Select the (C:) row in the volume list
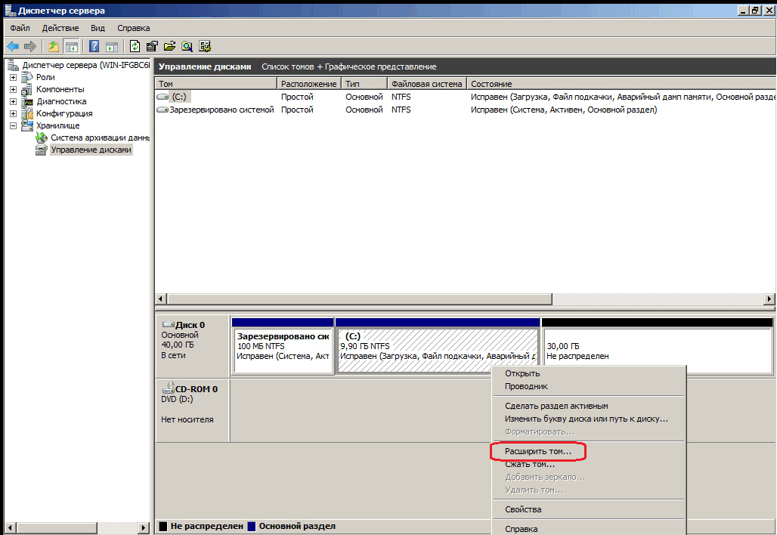The height and width of the screenshot is (535, 777). coord(466,97)
